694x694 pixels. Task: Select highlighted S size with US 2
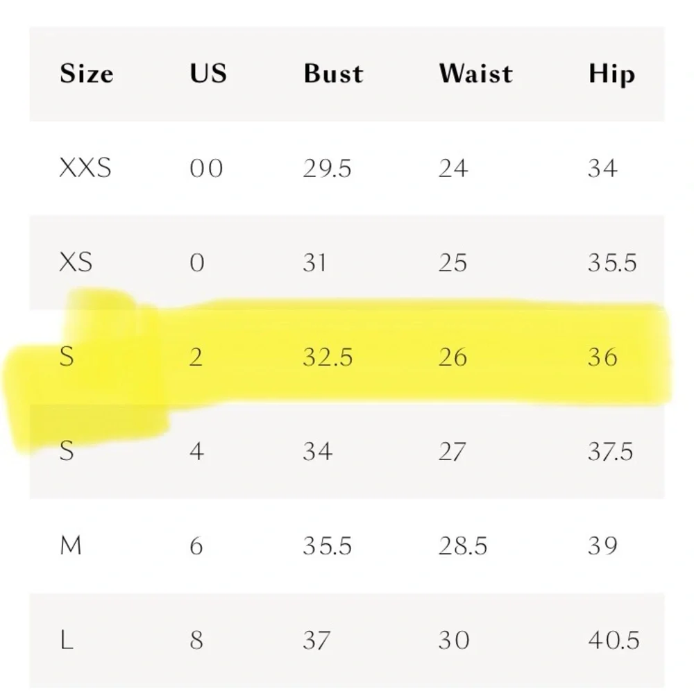pyautogui.click(x=67, y=357)
